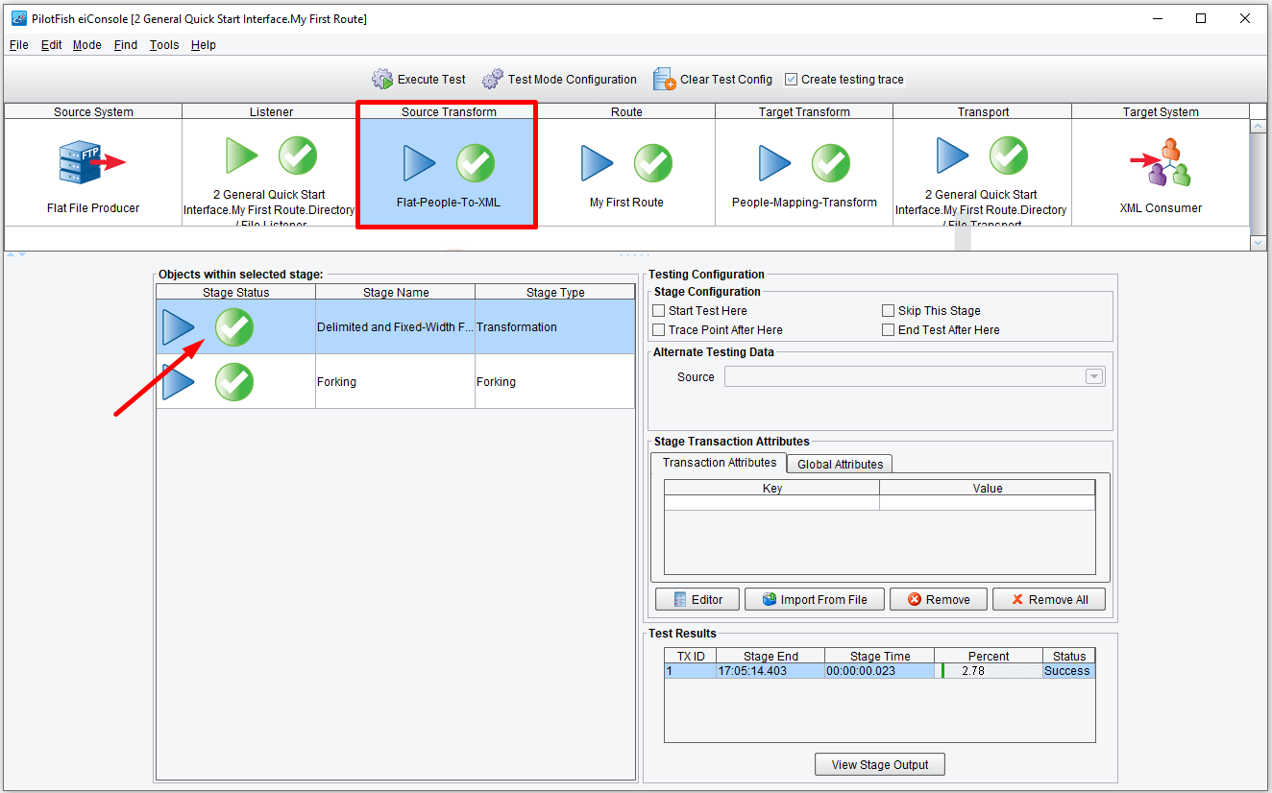The image size is (1272, 793).
Task: Enable Trace Point After Here checkbox
Action: point(658,330)
